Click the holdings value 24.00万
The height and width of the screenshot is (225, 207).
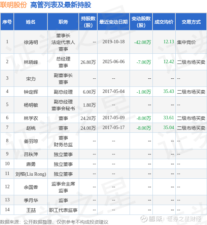[x=88, y=128]
